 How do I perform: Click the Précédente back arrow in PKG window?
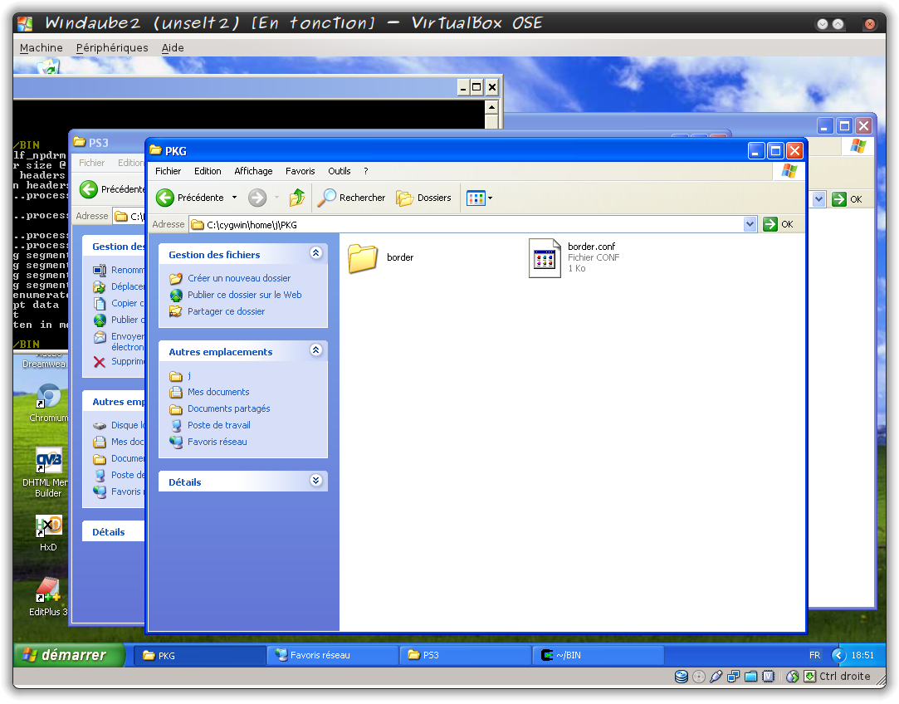(165, 198)
